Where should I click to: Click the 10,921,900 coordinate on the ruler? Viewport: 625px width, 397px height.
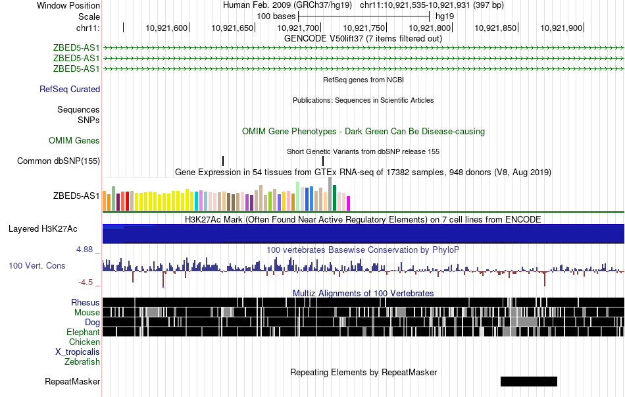[x=561, y=28]
